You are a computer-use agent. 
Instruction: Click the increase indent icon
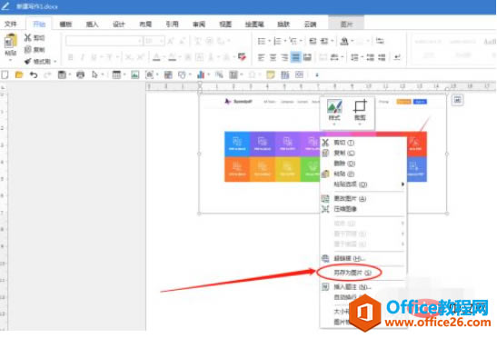click(324, 41)
